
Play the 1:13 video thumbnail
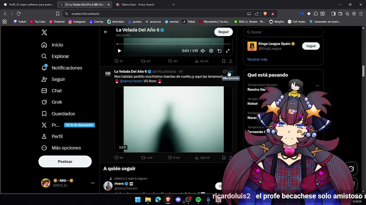click(x=174, y=119)
